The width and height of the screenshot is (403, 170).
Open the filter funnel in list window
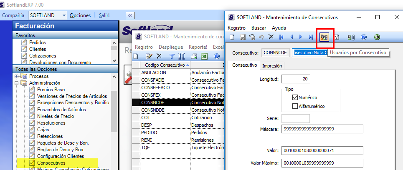point(171,56)
